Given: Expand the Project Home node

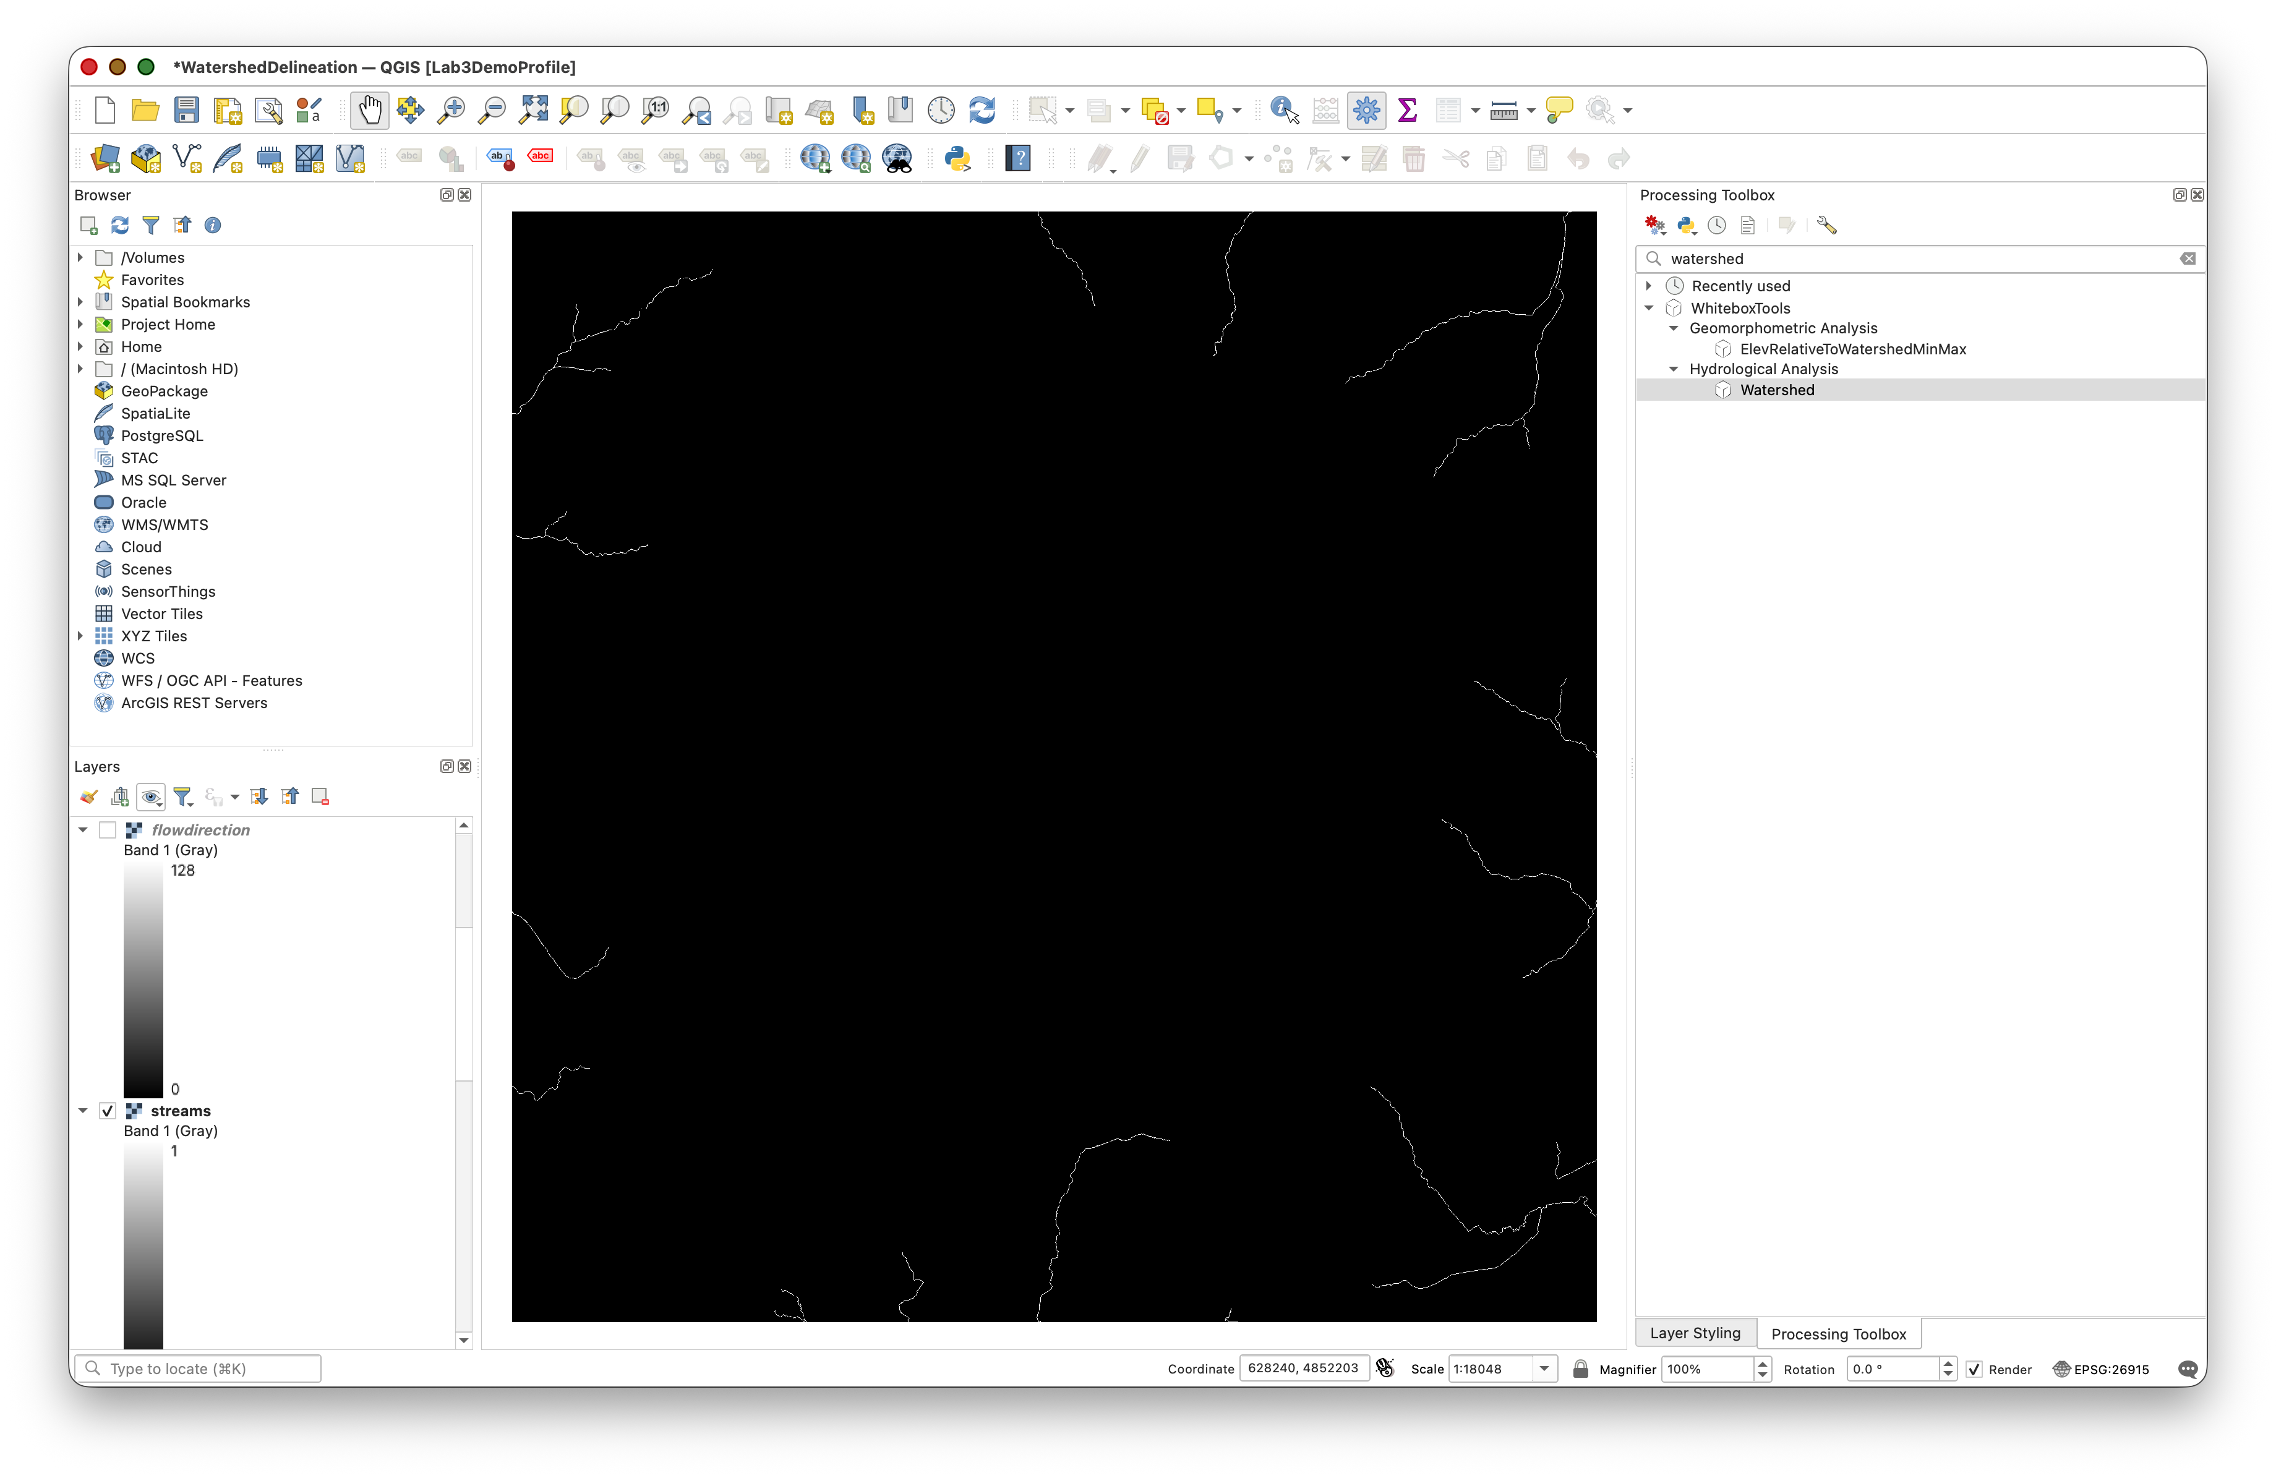Looking at the screenshot, I should point(80,324).
